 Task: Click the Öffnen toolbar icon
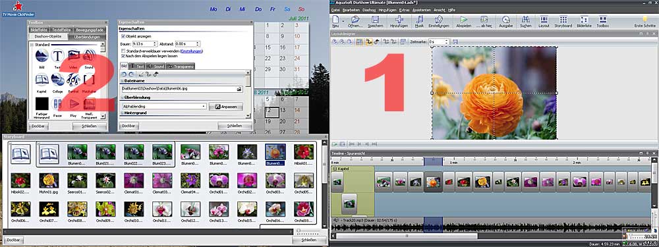pos(355,22)
